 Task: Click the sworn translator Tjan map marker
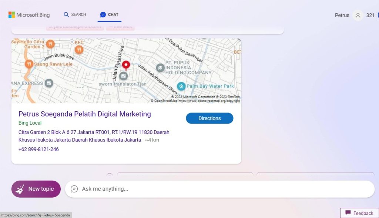pos(124,76)
